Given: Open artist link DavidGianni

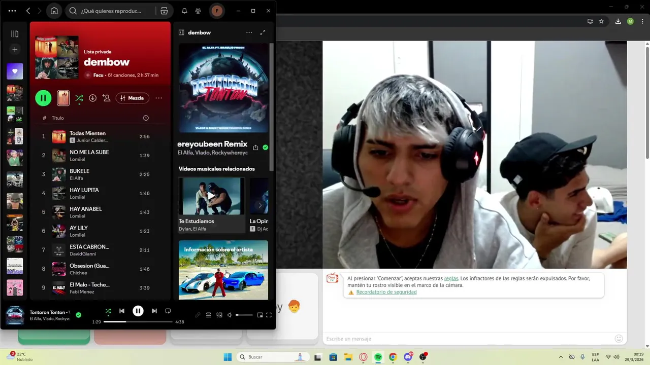Looking at the screenshot, I should [x=82, y=254].
